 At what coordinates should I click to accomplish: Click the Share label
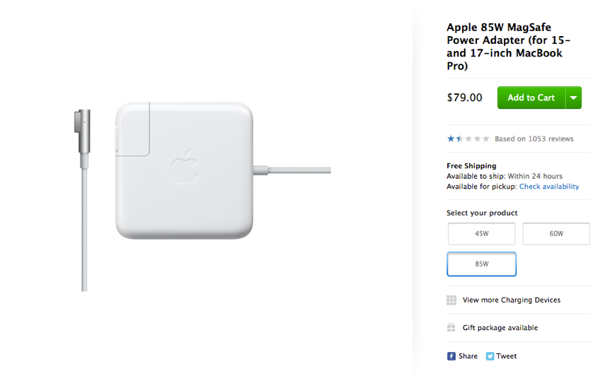tap(468, 356)
